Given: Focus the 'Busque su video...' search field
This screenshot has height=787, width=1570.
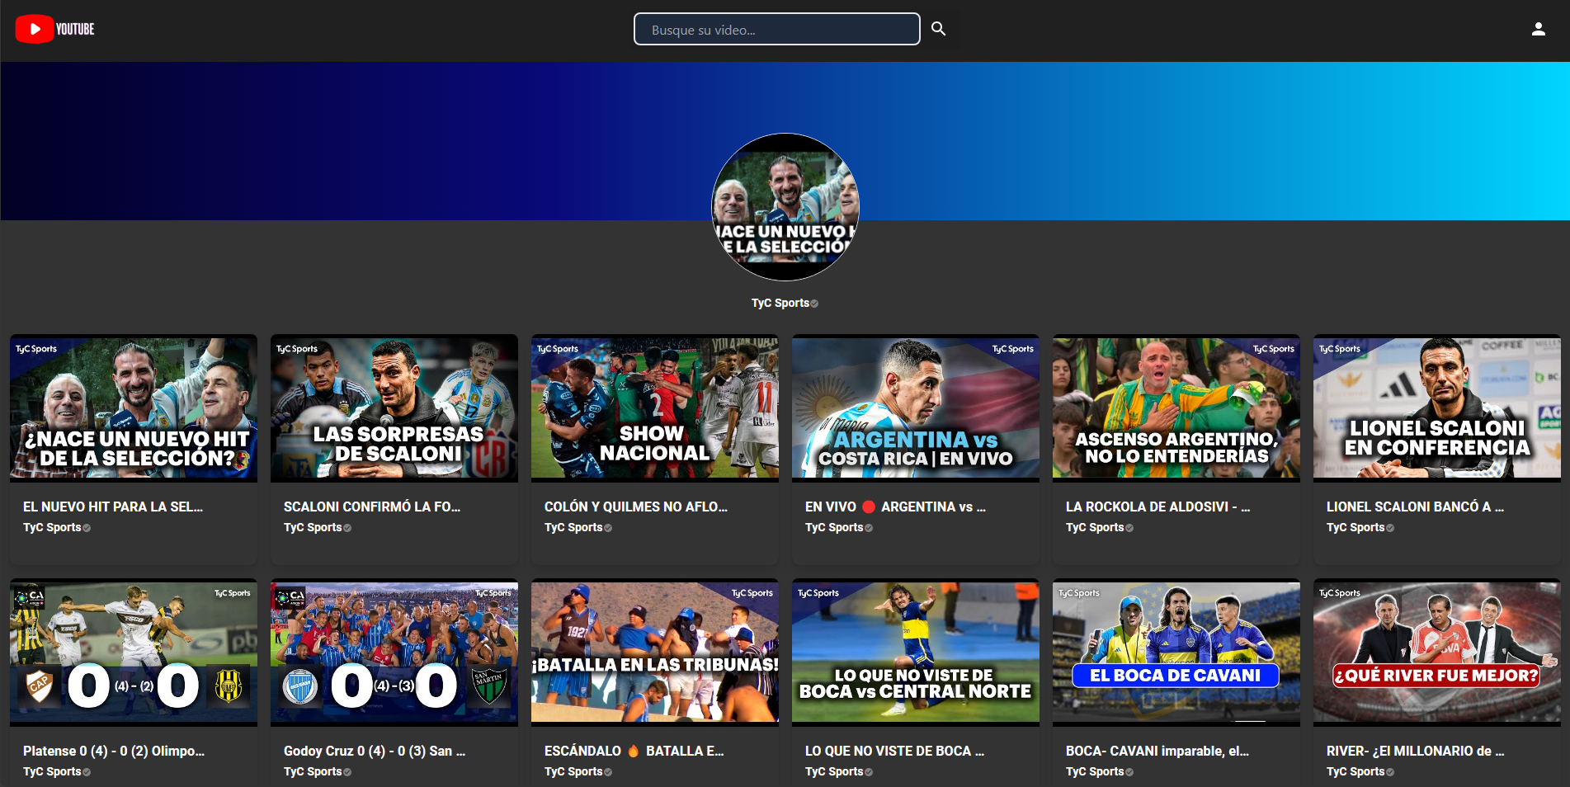Looking at the screenshot, I should pos(776,29).
